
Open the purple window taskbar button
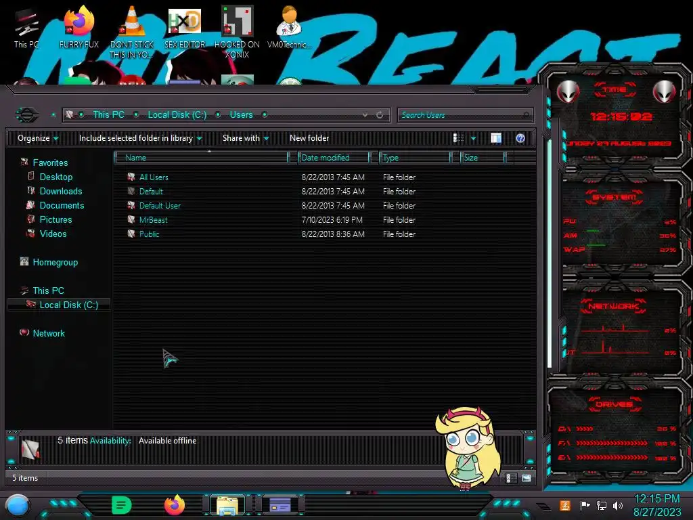(x=280, y=505)
